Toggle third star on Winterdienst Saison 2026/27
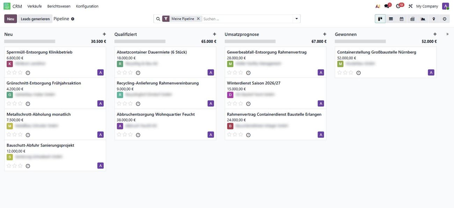The width and height of the screenshot is (454, 208). (241, 104)
